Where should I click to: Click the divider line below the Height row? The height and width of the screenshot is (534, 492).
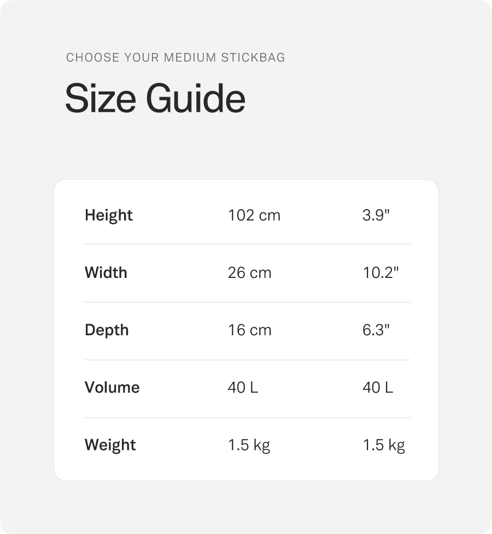pyautogui.click(x=247, y=244)
